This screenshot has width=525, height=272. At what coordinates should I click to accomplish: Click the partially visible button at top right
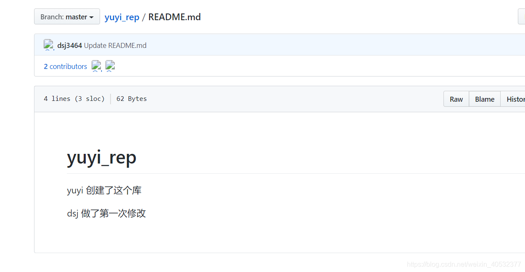click(522, 16)
